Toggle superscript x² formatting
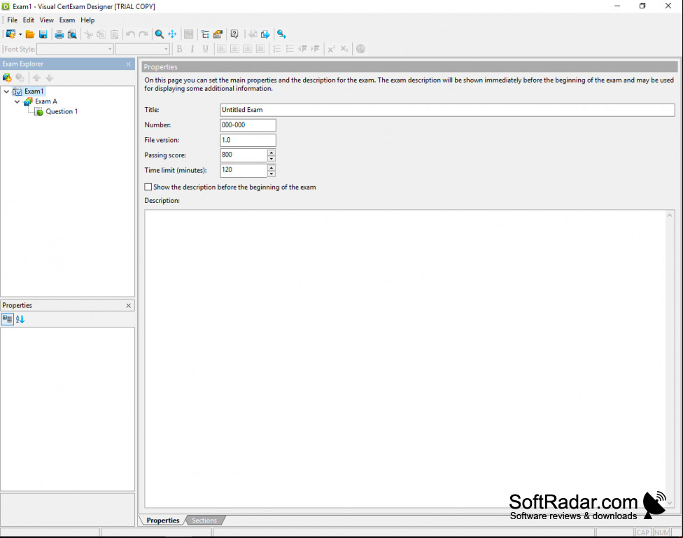Screen dimensions: 683x538 coord(332,49)
